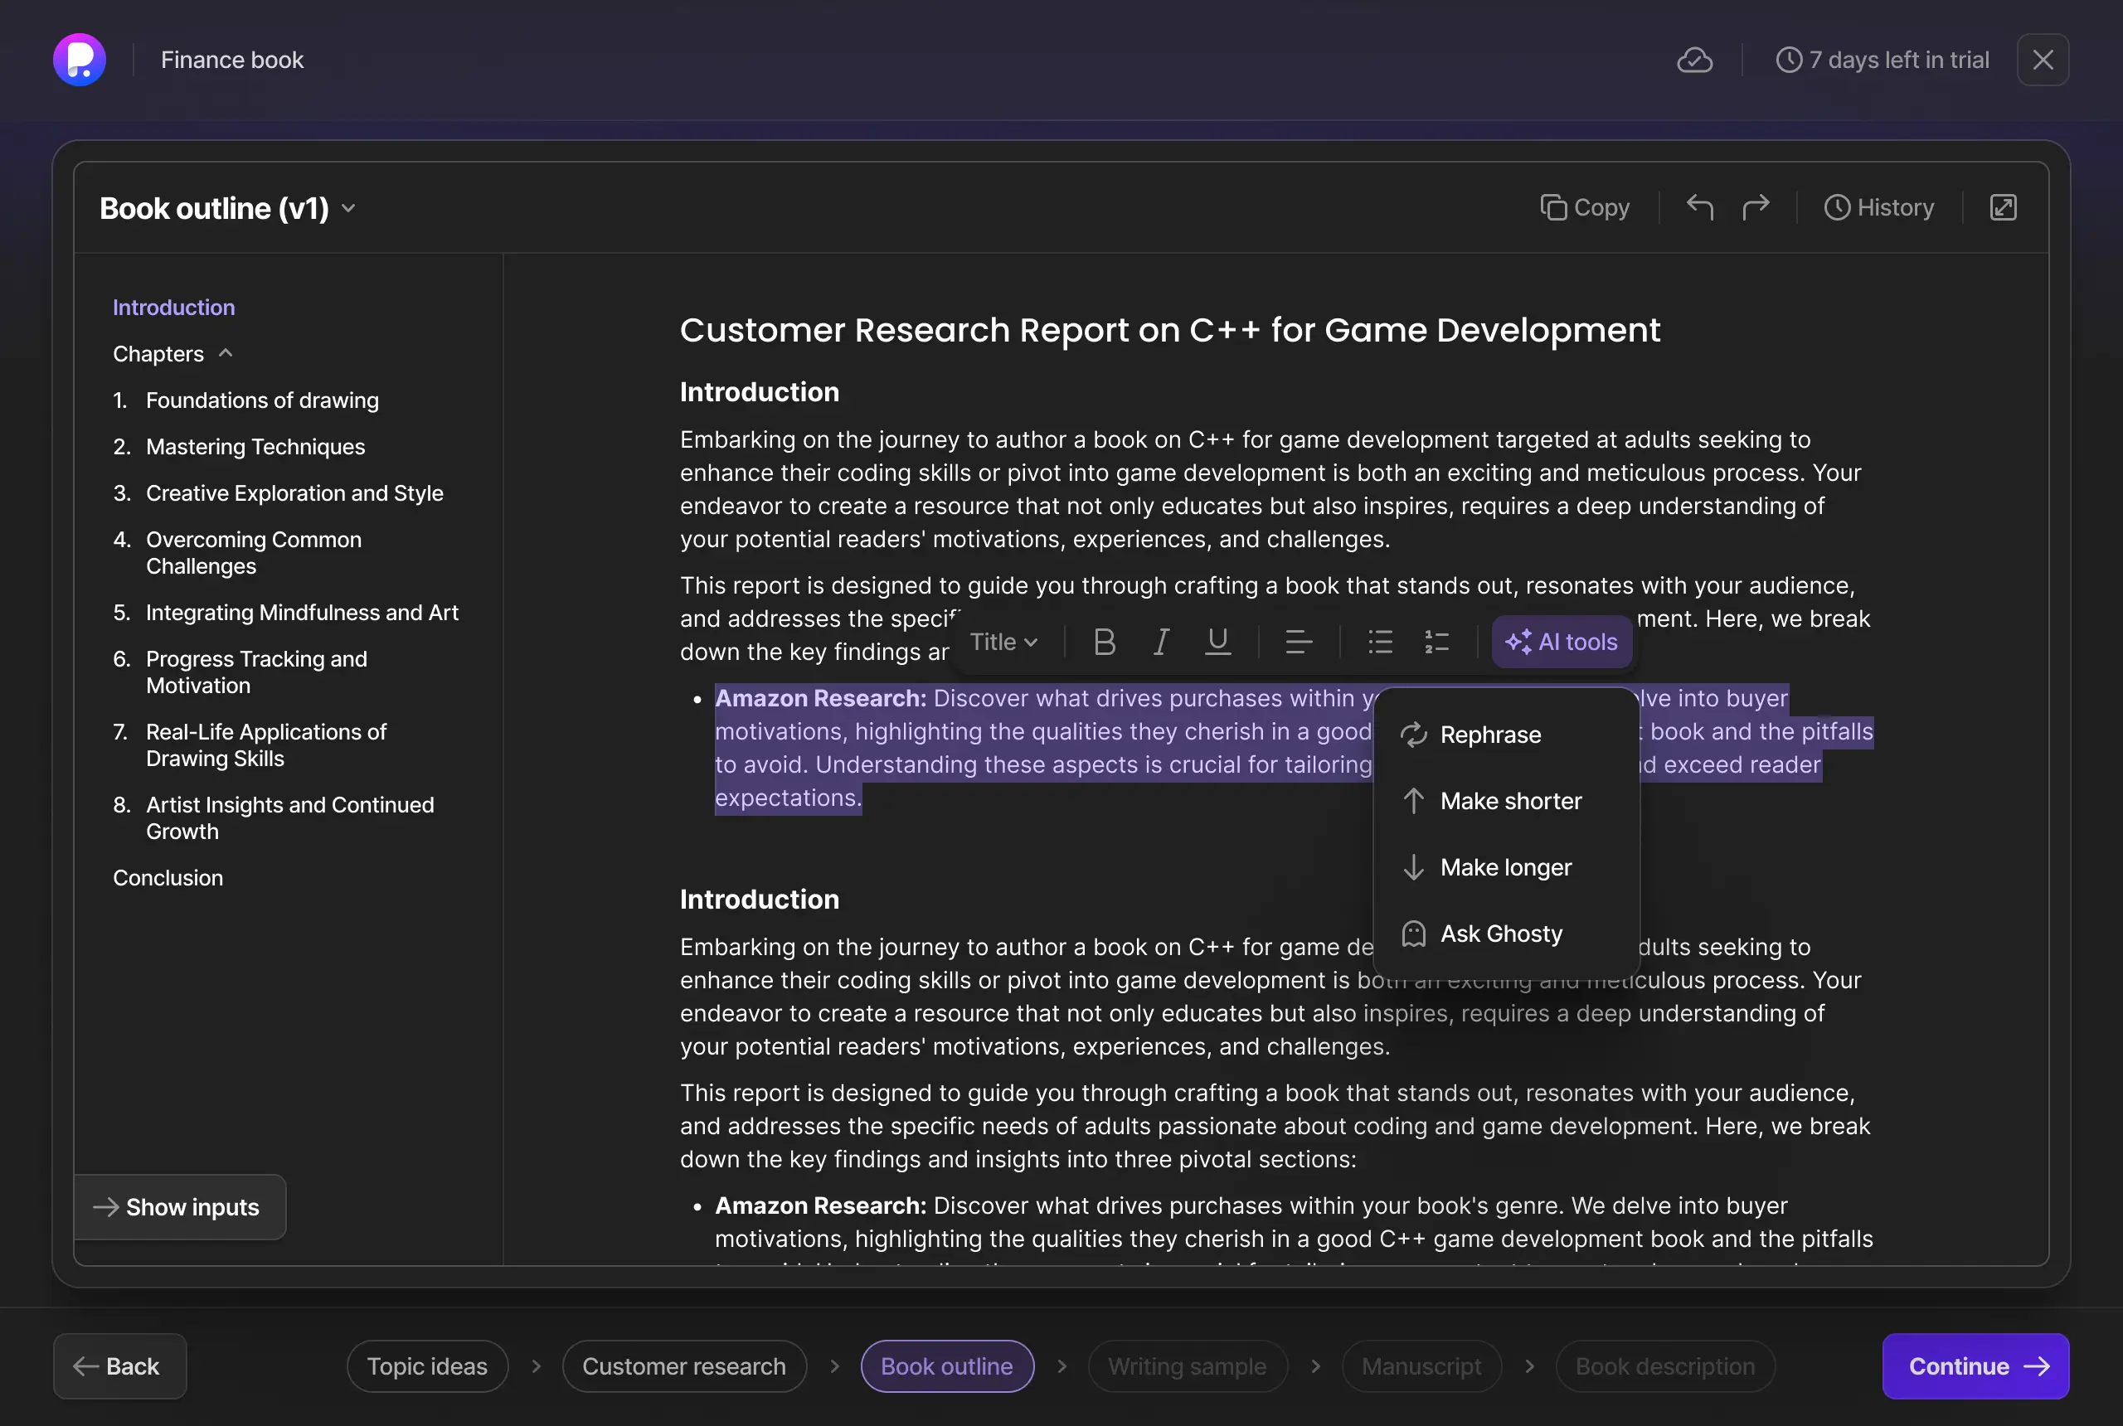Go to Conclusion in outline sidebar

coord(168,878)
